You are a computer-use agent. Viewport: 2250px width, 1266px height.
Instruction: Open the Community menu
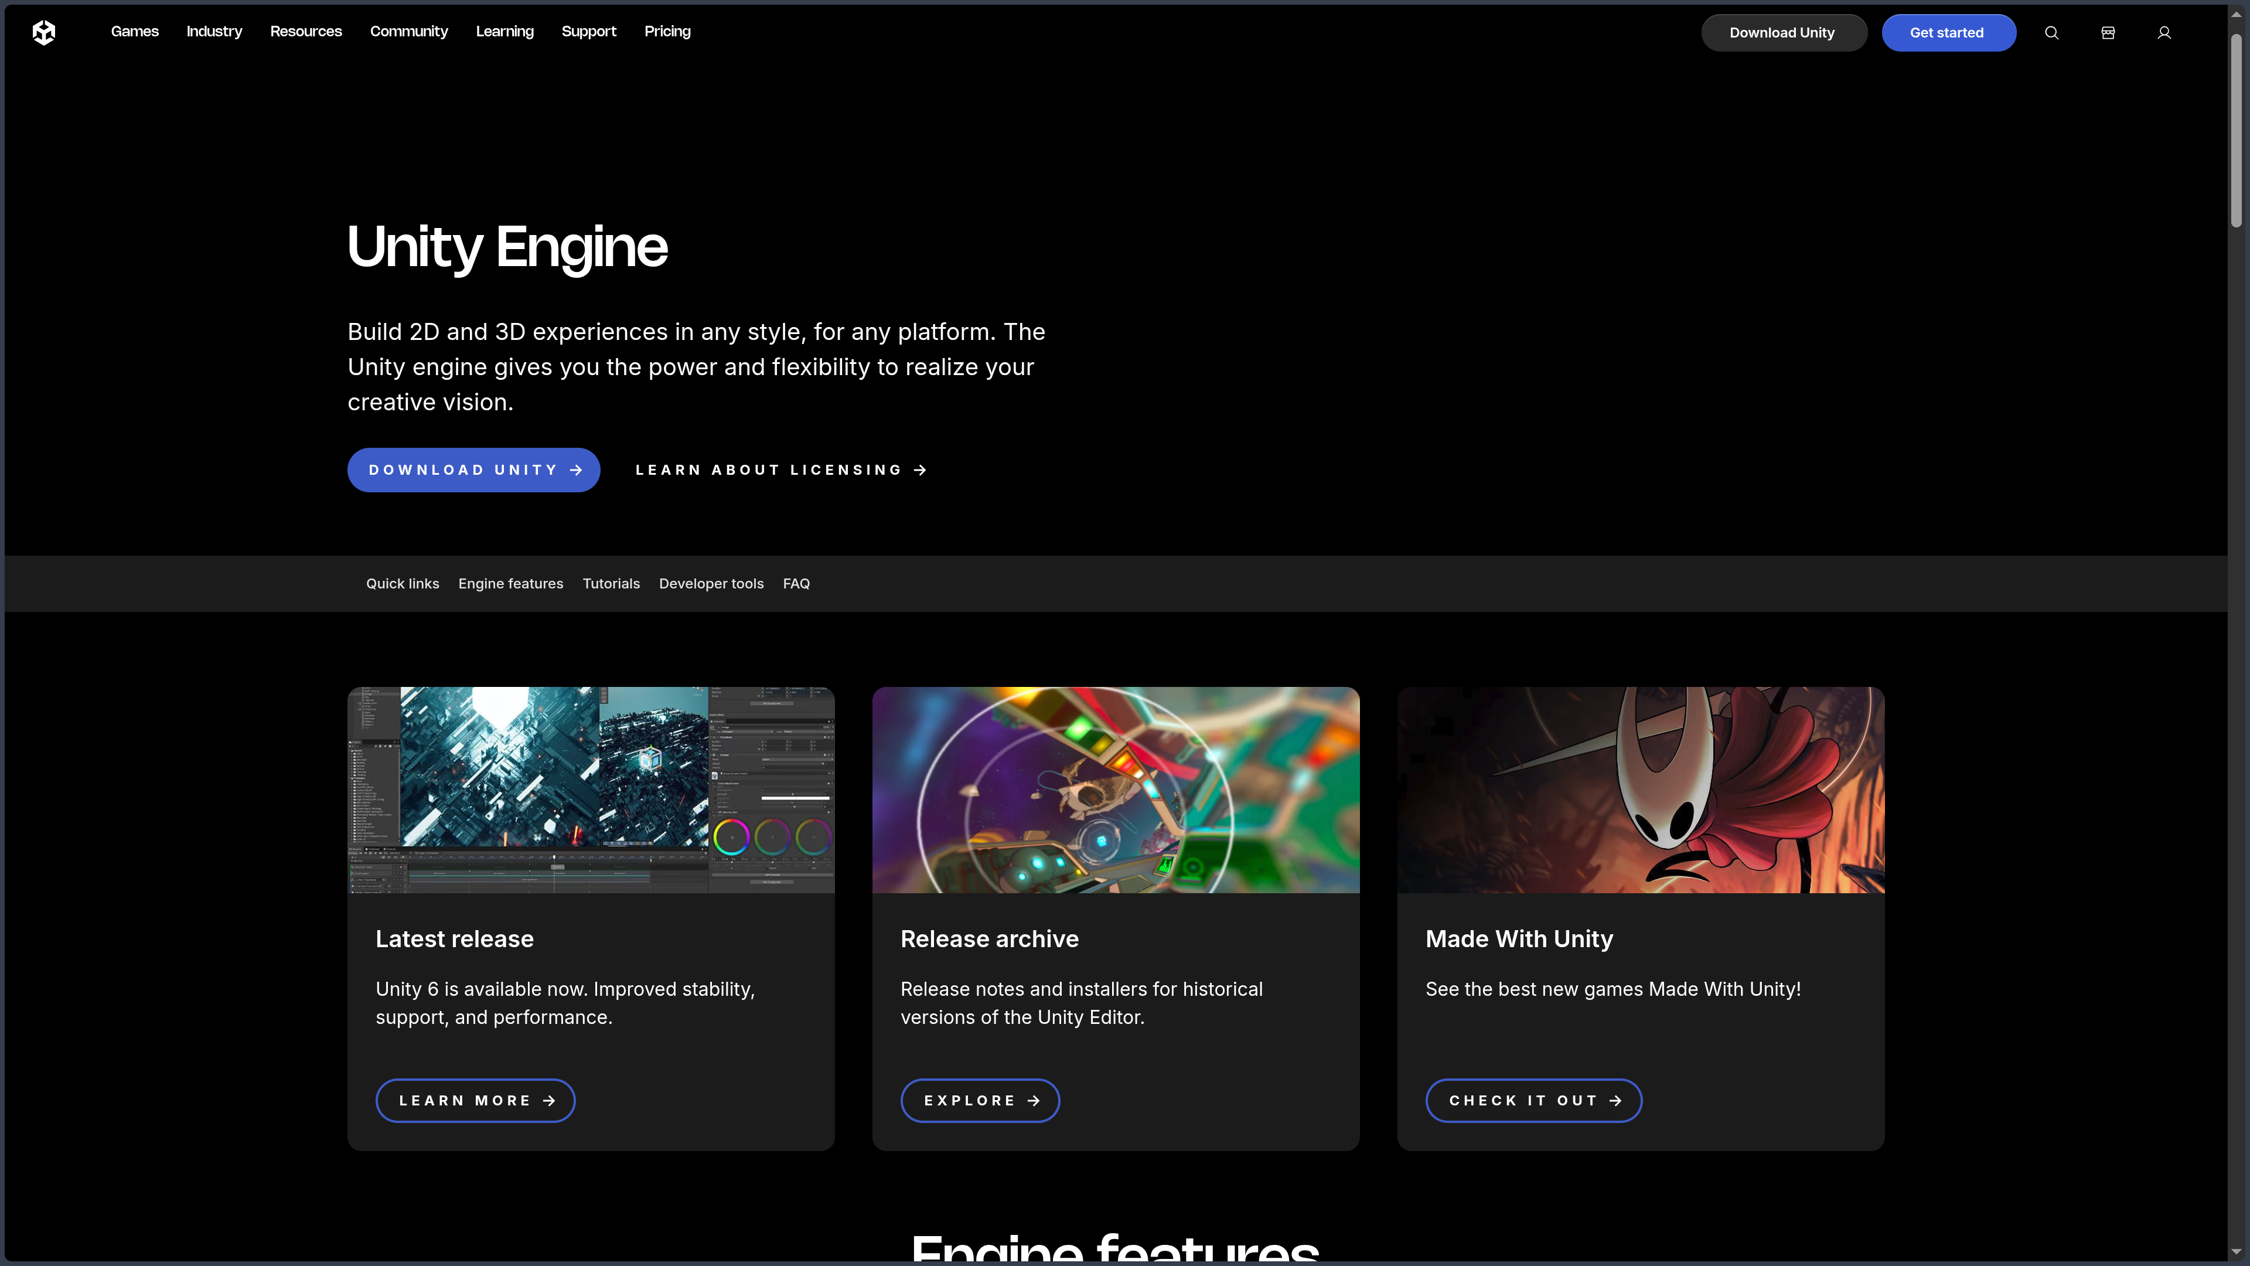(409, 32)
